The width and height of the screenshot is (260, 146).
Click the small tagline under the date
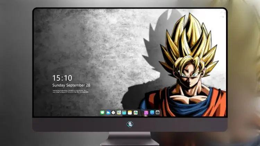click(70, 91)
